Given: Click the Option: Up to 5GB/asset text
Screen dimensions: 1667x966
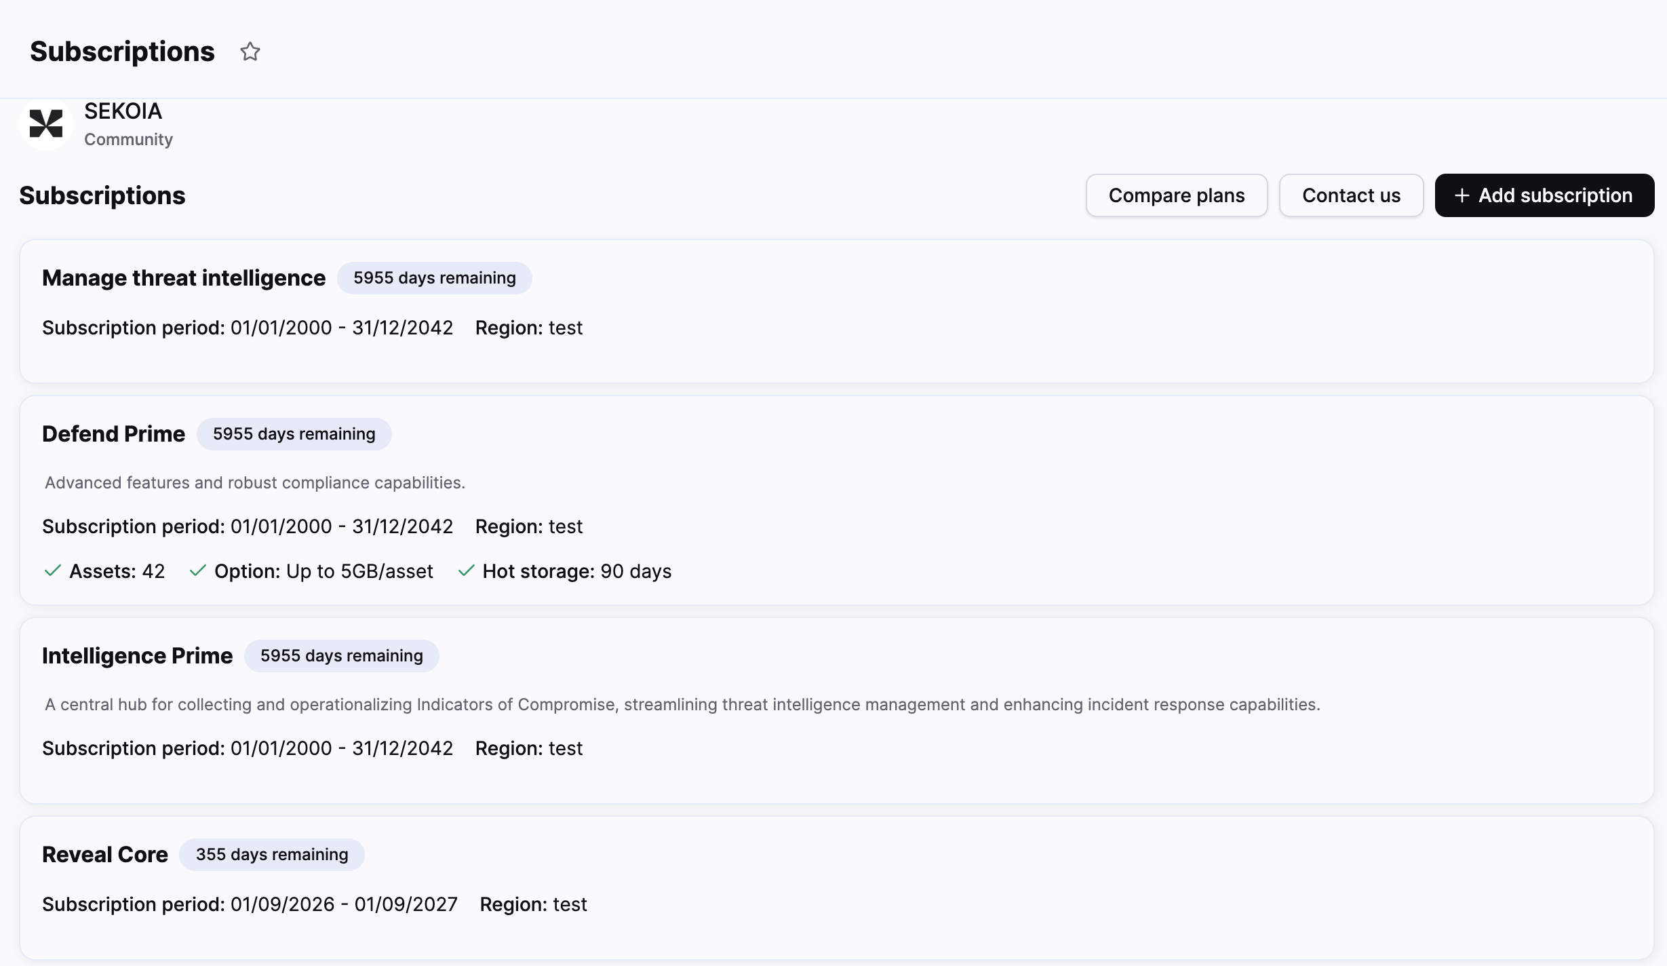Looking at the screenshot, I should pyautogui.click(x=323, y=571).
